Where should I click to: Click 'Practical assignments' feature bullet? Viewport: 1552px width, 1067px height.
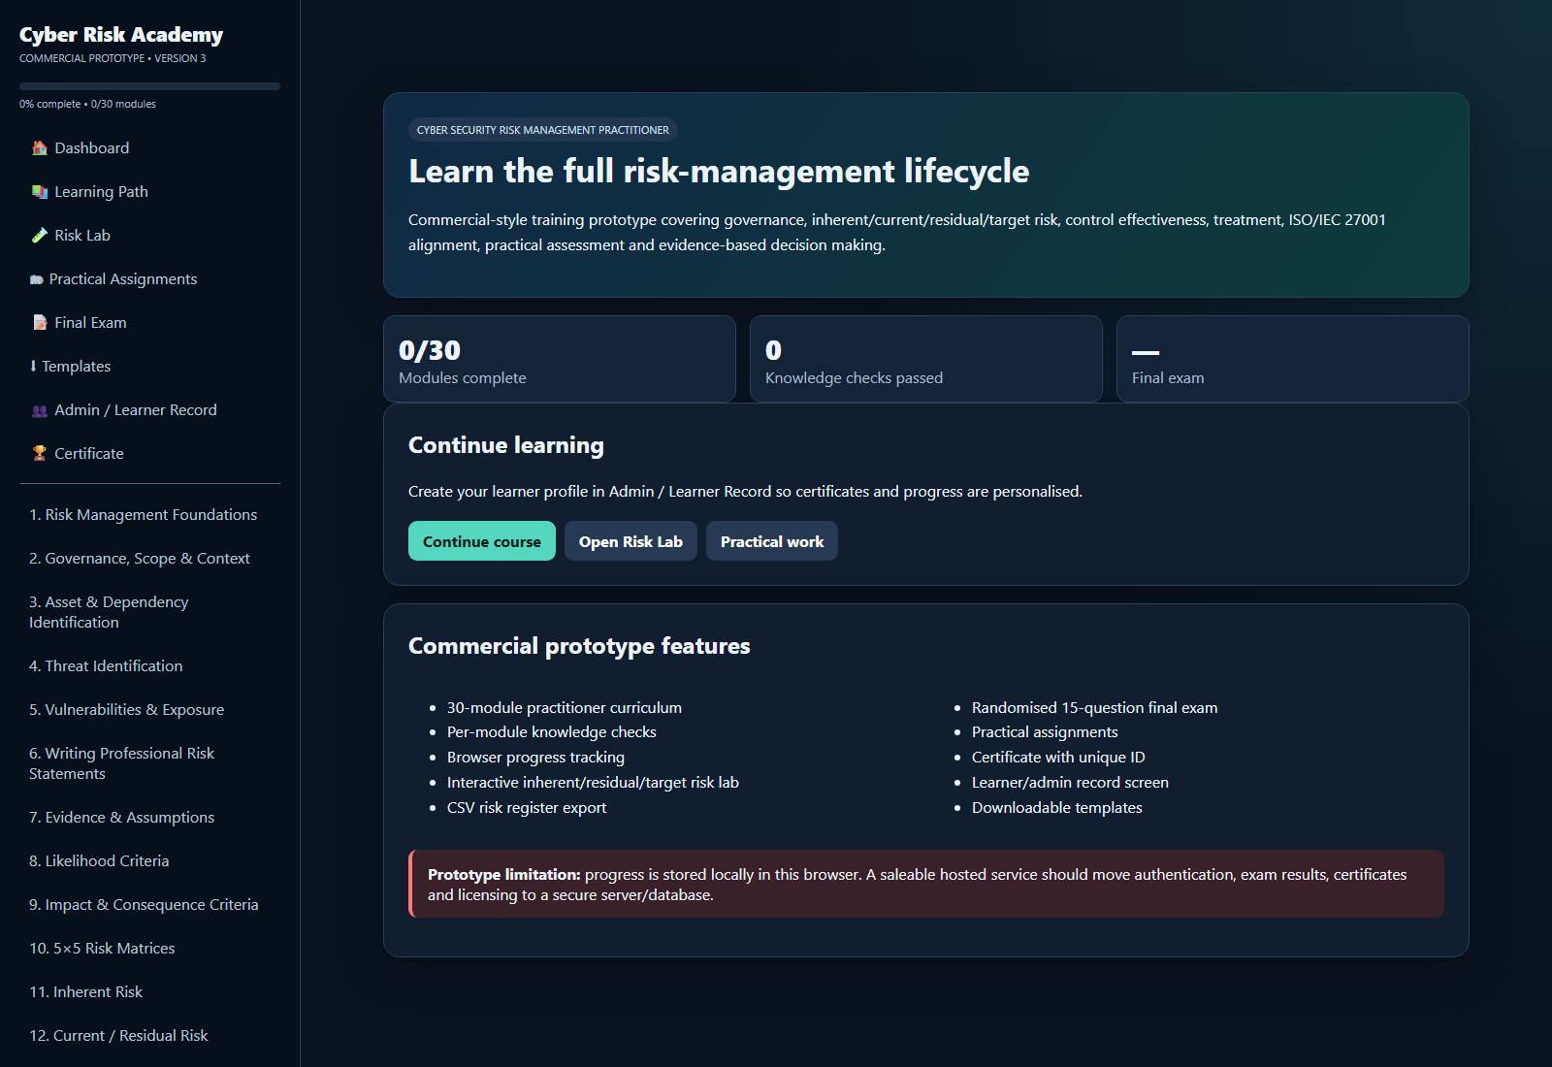pos(1045,732)
